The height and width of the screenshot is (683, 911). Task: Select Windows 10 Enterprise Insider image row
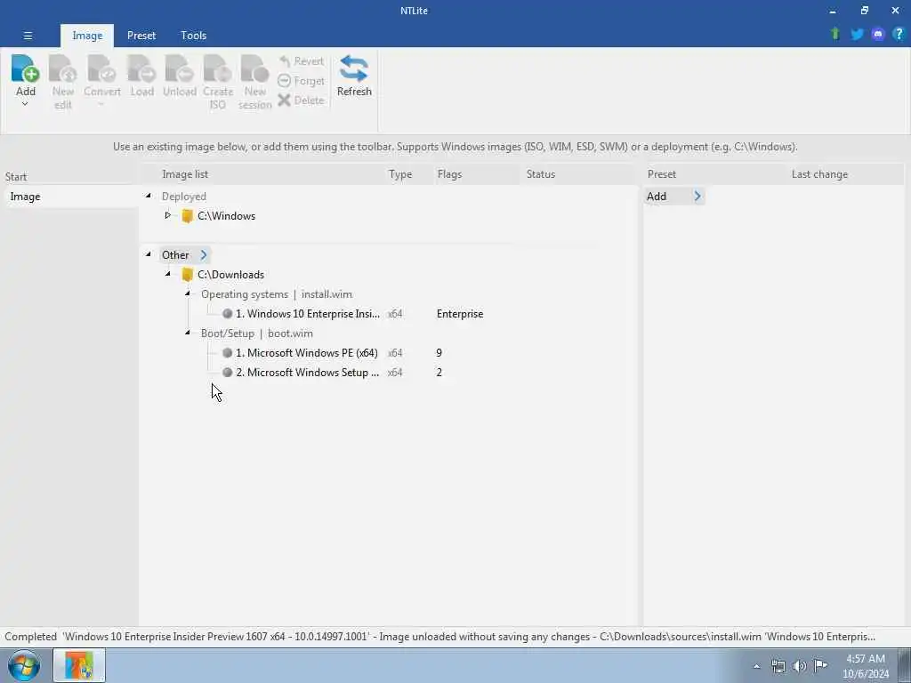308,314
